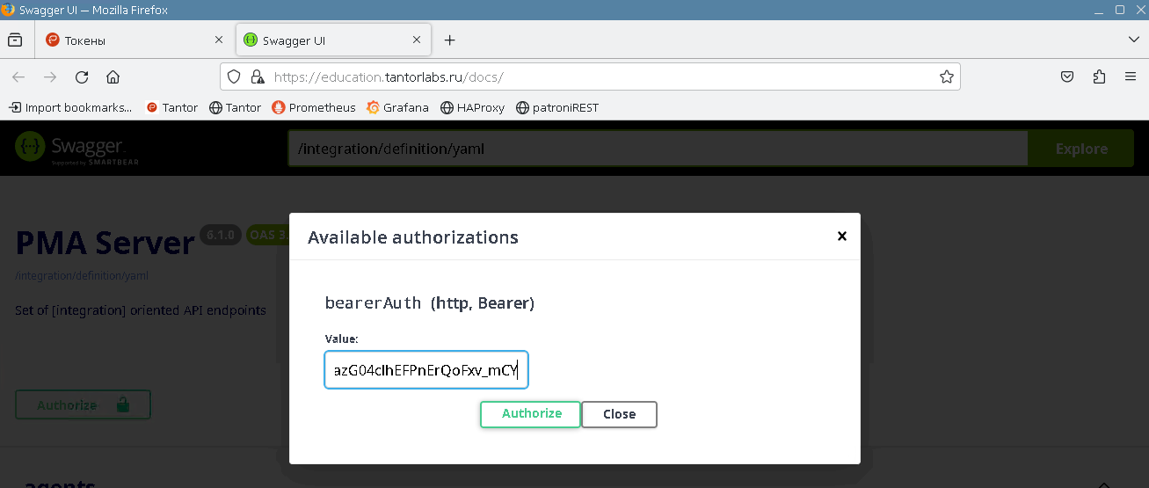Click the Close button in dialog
Screen dimensions: 1149x488
(x=619, y=414)
